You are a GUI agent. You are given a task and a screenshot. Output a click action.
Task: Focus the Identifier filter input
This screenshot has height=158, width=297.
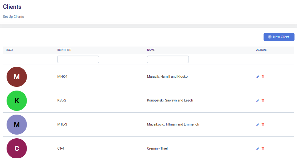(x=78, y=59)
